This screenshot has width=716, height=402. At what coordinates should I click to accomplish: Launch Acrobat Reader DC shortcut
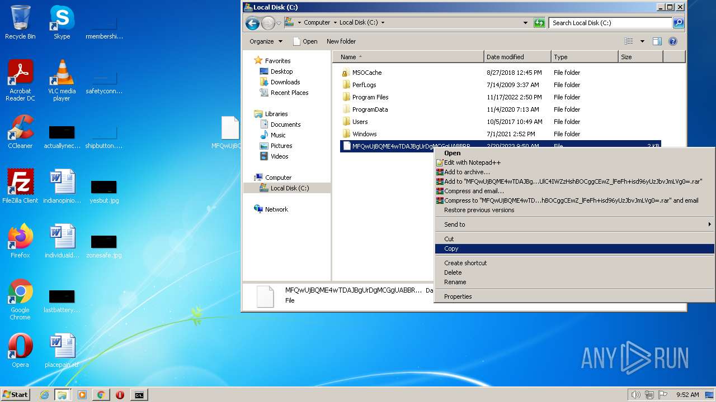point(20,80)
